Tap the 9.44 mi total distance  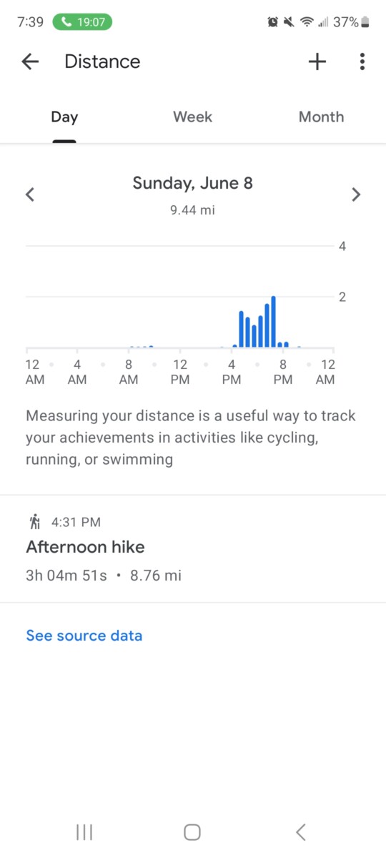193,210
